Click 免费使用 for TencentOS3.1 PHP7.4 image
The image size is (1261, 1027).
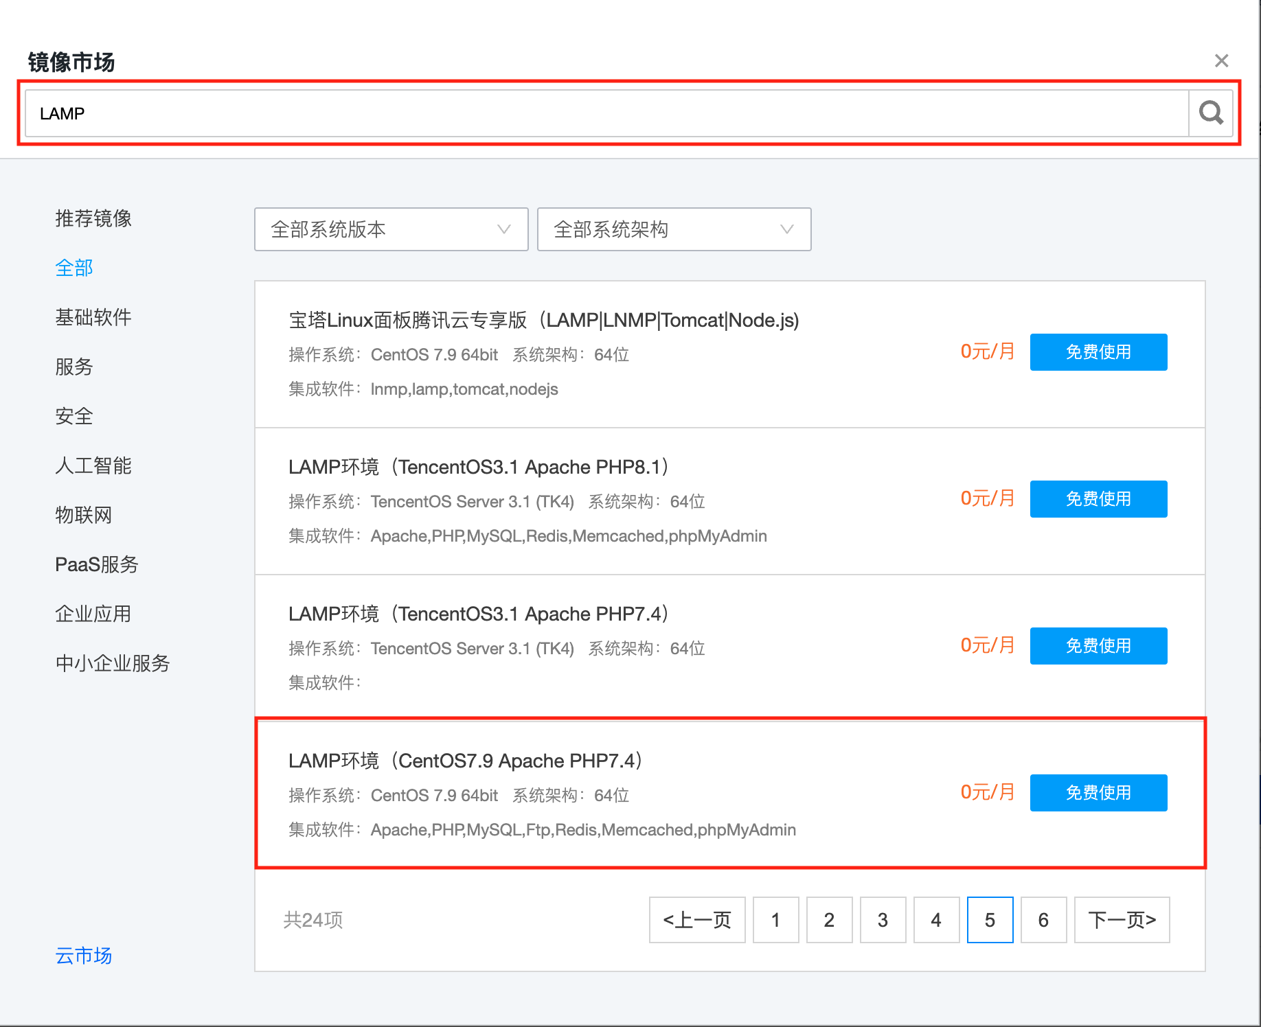pos(1099,646)
